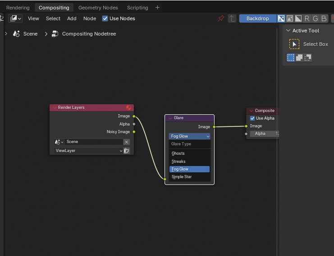The image size is (334, 256).
Task: Click Noisy Image output socket
Action: [x=134, y=132]
